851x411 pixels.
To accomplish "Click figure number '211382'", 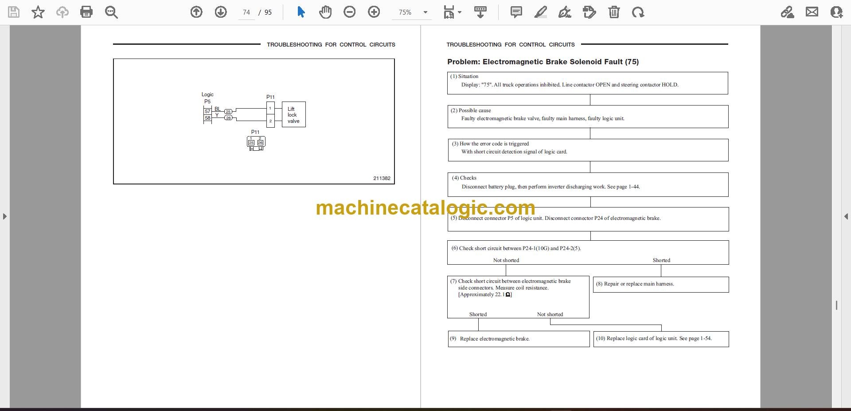I will point(382,178).
